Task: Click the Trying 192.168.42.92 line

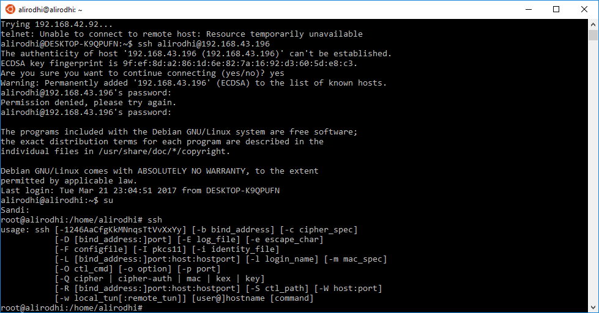Action: 56,24
